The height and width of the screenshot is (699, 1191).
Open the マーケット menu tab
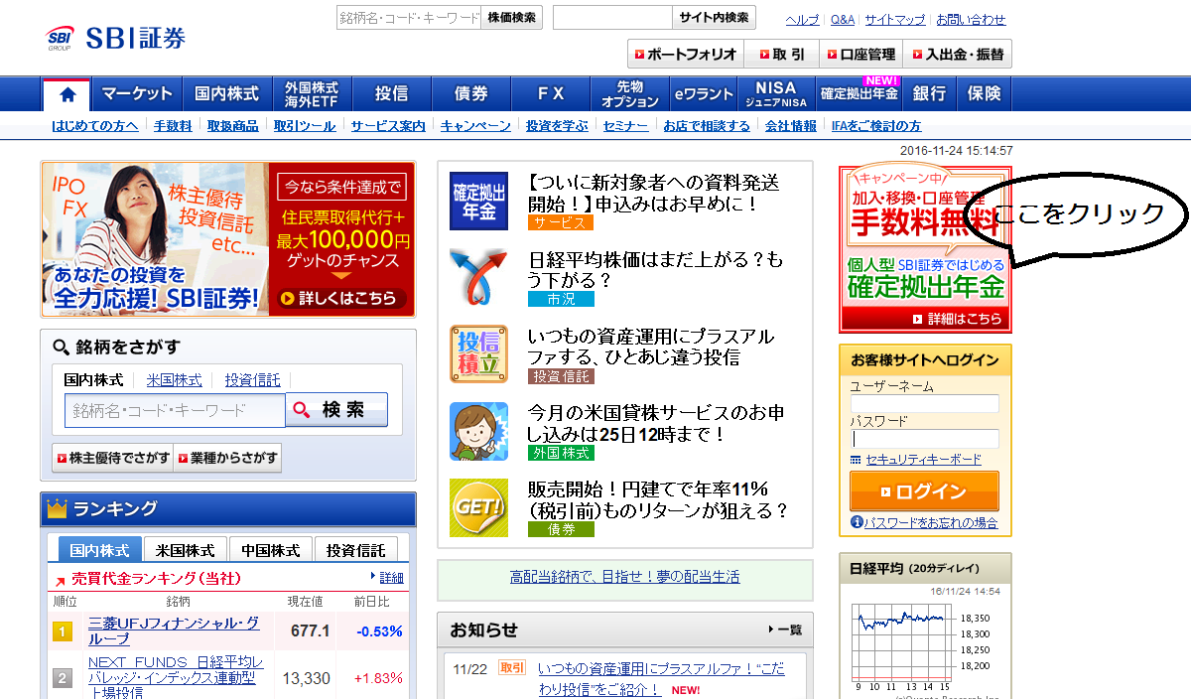pyautogui.click(x=138, y=94)
